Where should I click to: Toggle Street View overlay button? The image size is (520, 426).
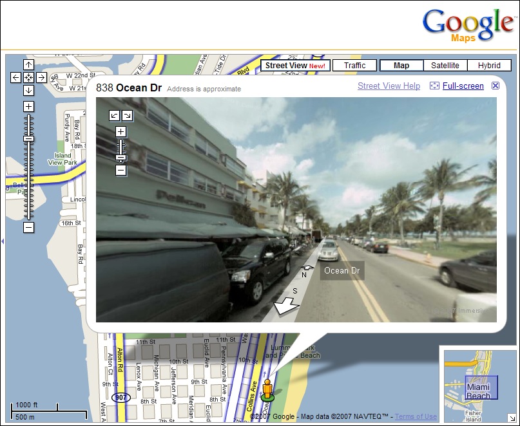[x=295, y=66]
